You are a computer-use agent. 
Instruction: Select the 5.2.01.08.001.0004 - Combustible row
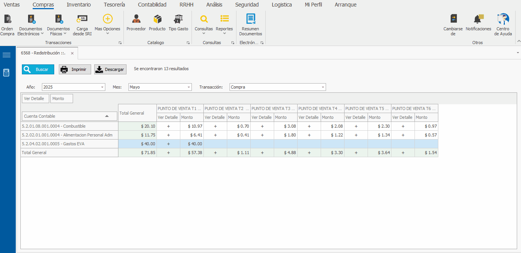(69, 126)
